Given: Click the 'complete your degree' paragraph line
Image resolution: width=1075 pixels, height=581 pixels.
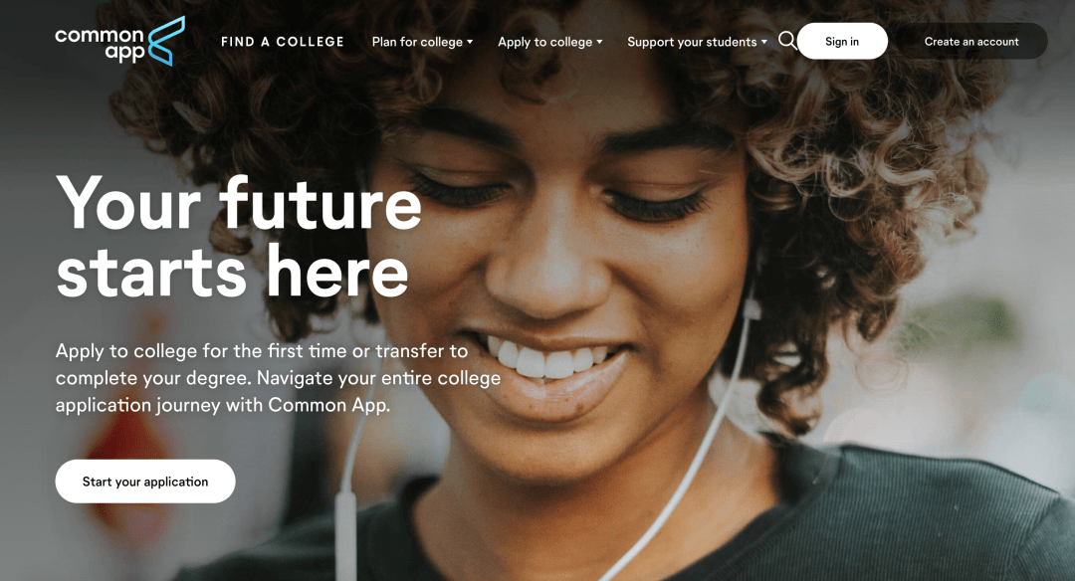Looking at the screenshot, I should [278, 378].
